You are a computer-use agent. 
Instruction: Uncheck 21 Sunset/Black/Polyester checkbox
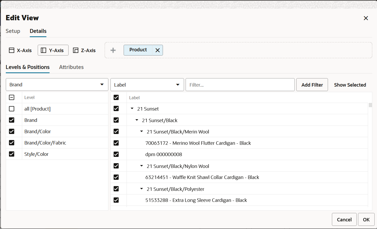(116, 189)
